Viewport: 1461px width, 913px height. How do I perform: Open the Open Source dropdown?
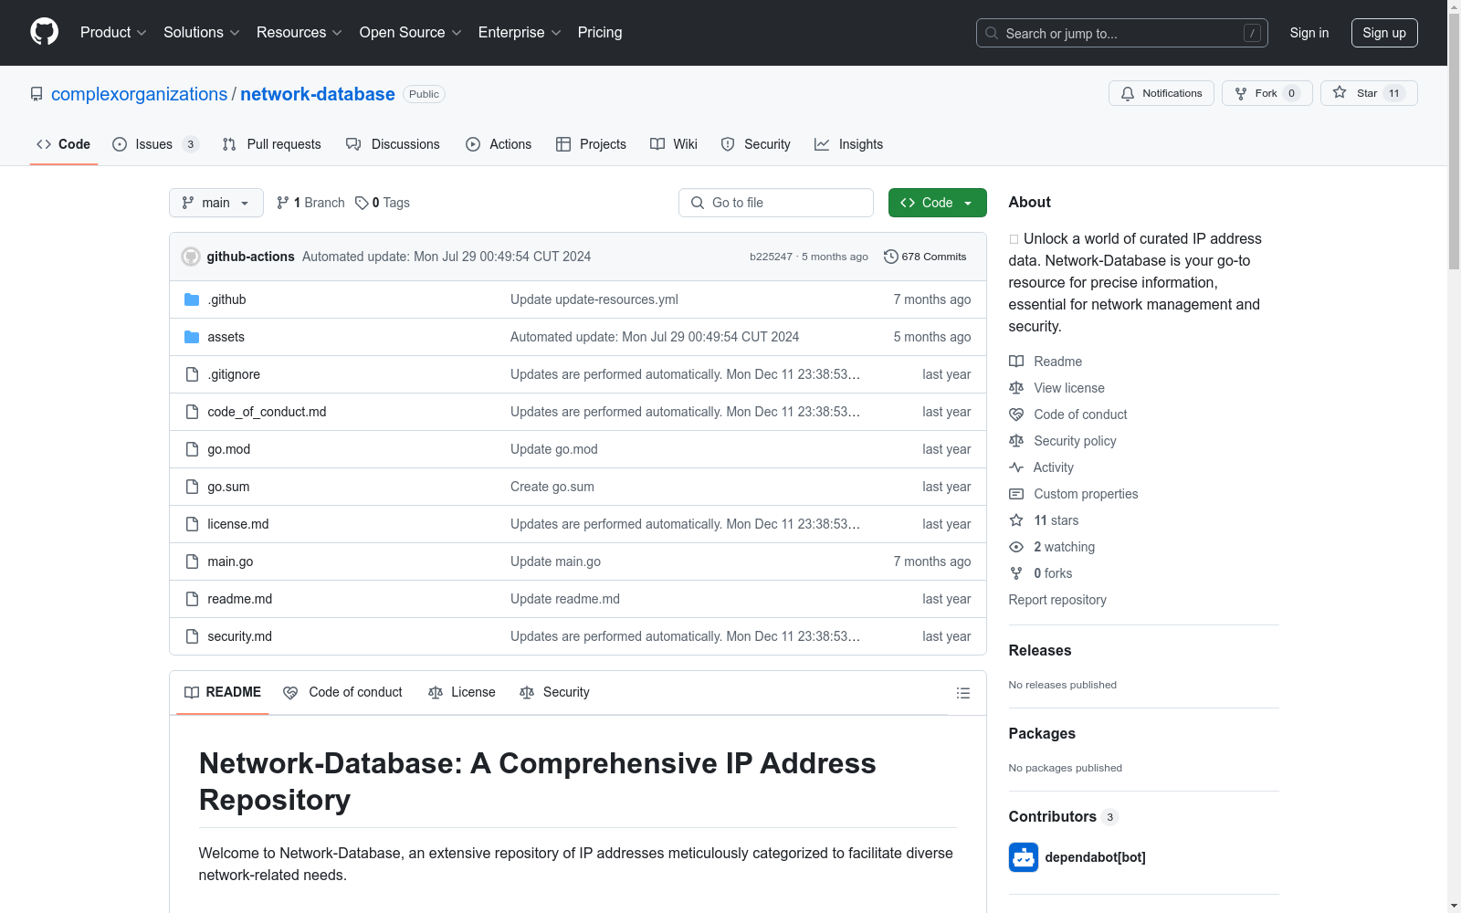click(x=411, y=33)
